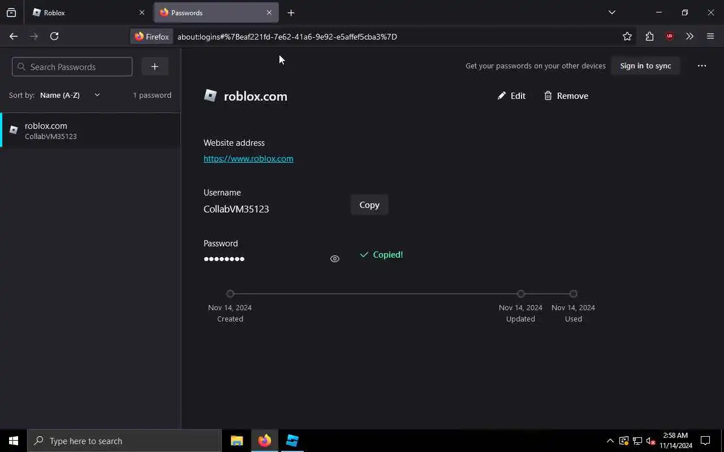The width and height of the screenshot is (724, 452).
Task: Click the Created timeline marker
Action: 230,294
